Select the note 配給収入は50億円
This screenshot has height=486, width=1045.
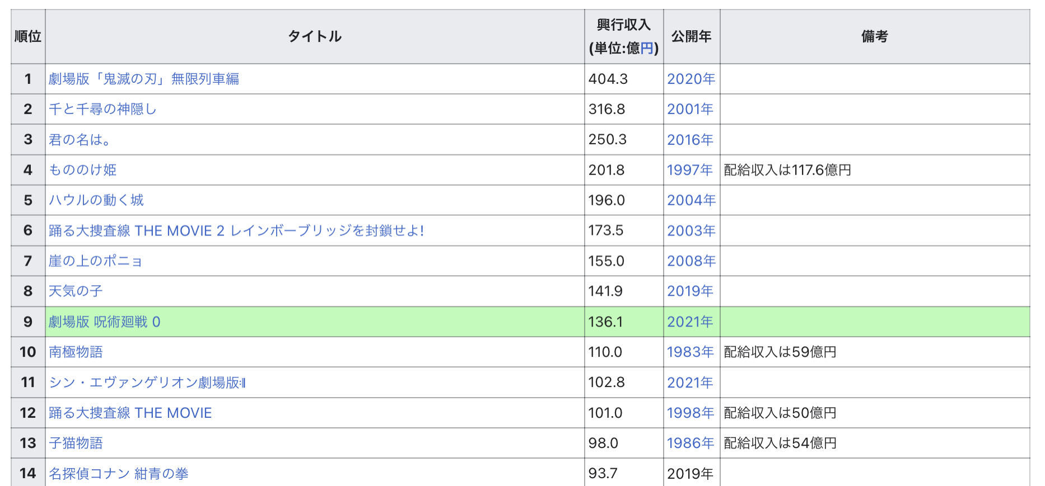coord(780,413)
